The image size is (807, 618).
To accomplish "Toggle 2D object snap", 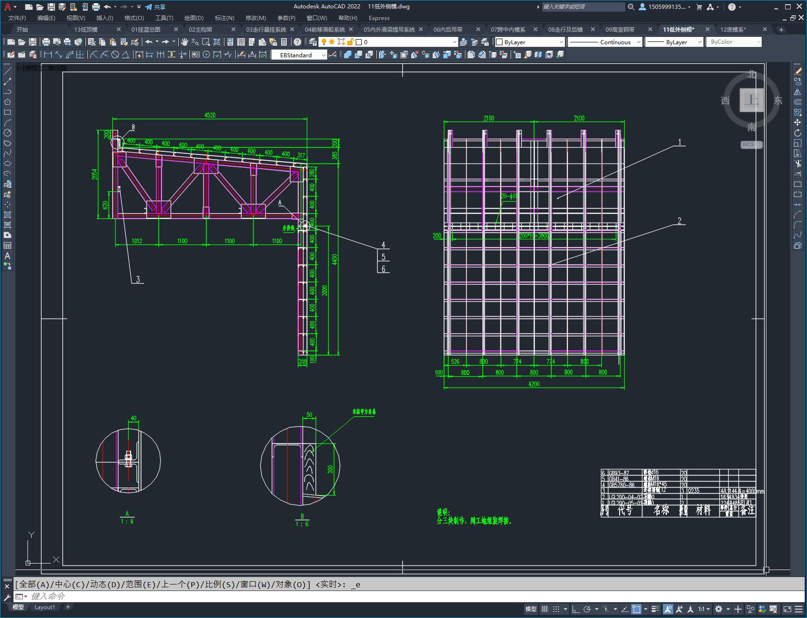I will [x=636, y=609].
